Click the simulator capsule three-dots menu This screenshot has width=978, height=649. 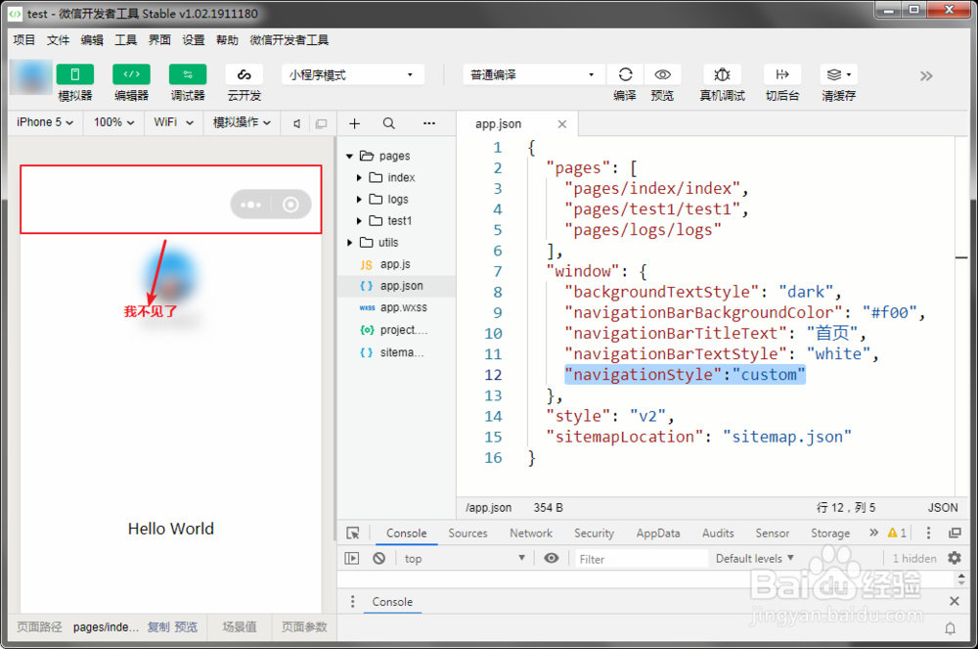pyautogui.click(x=250, y=205)
